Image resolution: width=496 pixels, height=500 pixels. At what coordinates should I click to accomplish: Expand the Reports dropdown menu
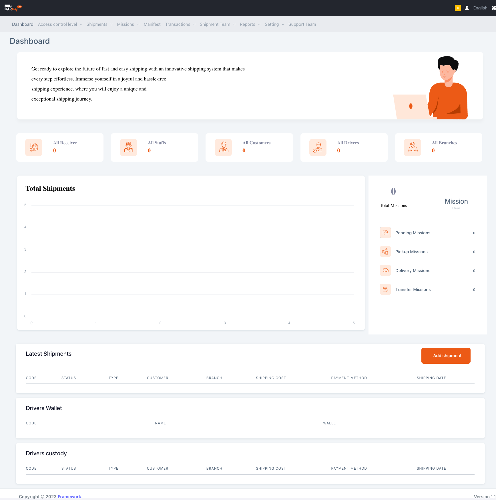click(250, 24)
